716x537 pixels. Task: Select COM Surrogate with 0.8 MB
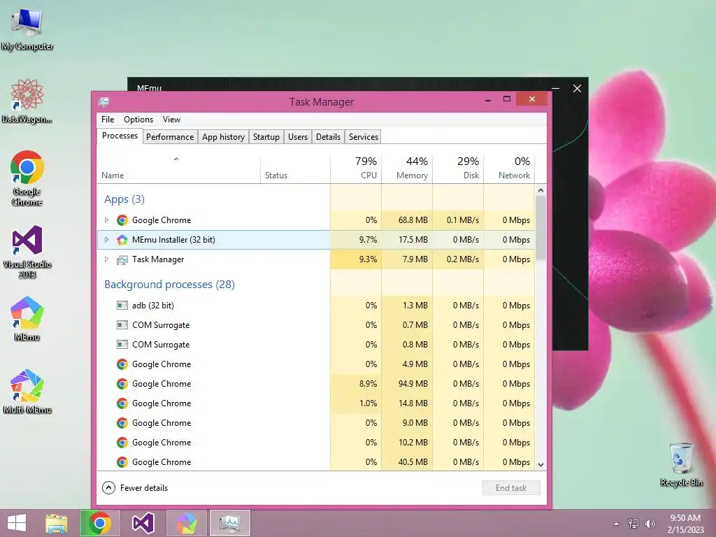[x=315, y=345]
